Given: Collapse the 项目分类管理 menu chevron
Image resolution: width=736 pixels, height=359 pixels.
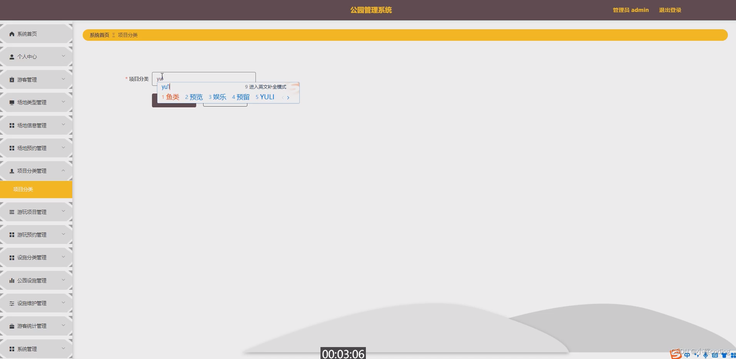Looking at the screenshot, I should [x=63, y=170].
